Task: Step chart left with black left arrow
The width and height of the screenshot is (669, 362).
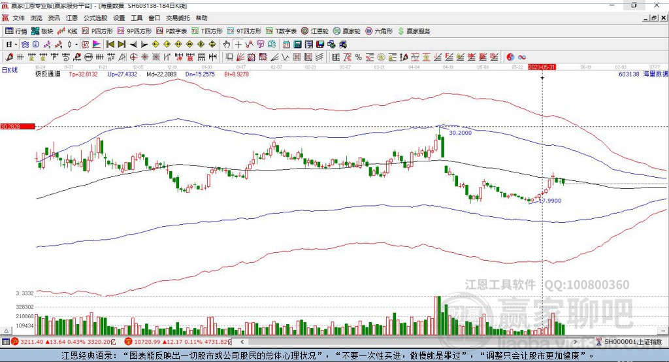Action: 133,44
